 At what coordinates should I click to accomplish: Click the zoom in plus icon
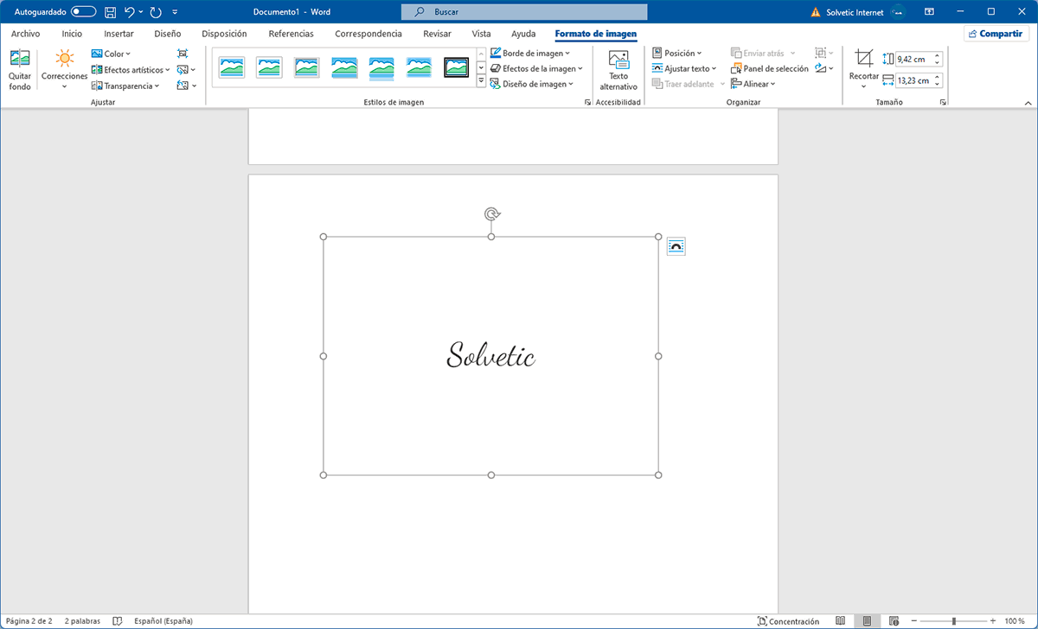(993, 621)
